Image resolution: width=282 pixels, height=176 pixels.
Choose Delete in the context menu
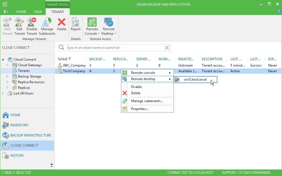coord(147,93)
